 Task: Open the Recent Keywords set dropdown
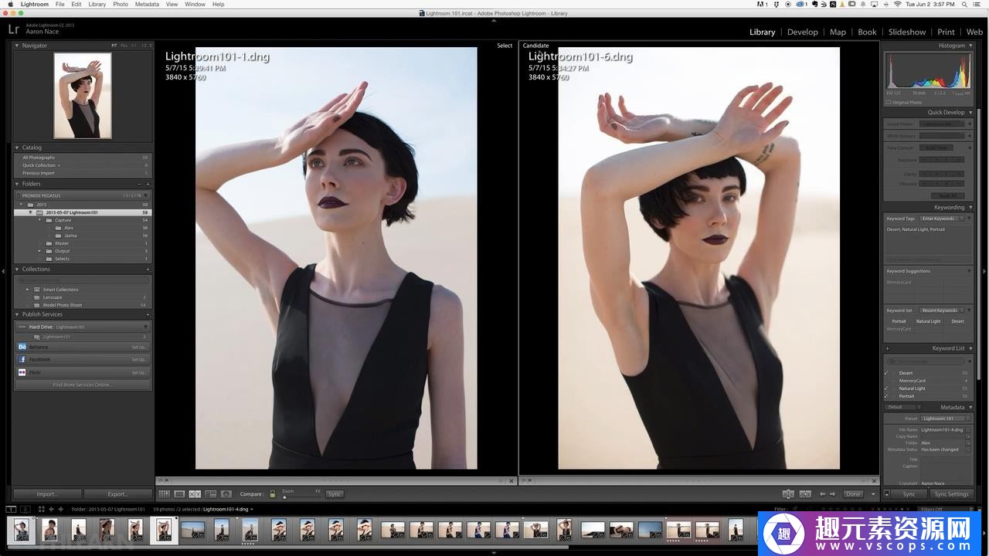coord(941,310)
